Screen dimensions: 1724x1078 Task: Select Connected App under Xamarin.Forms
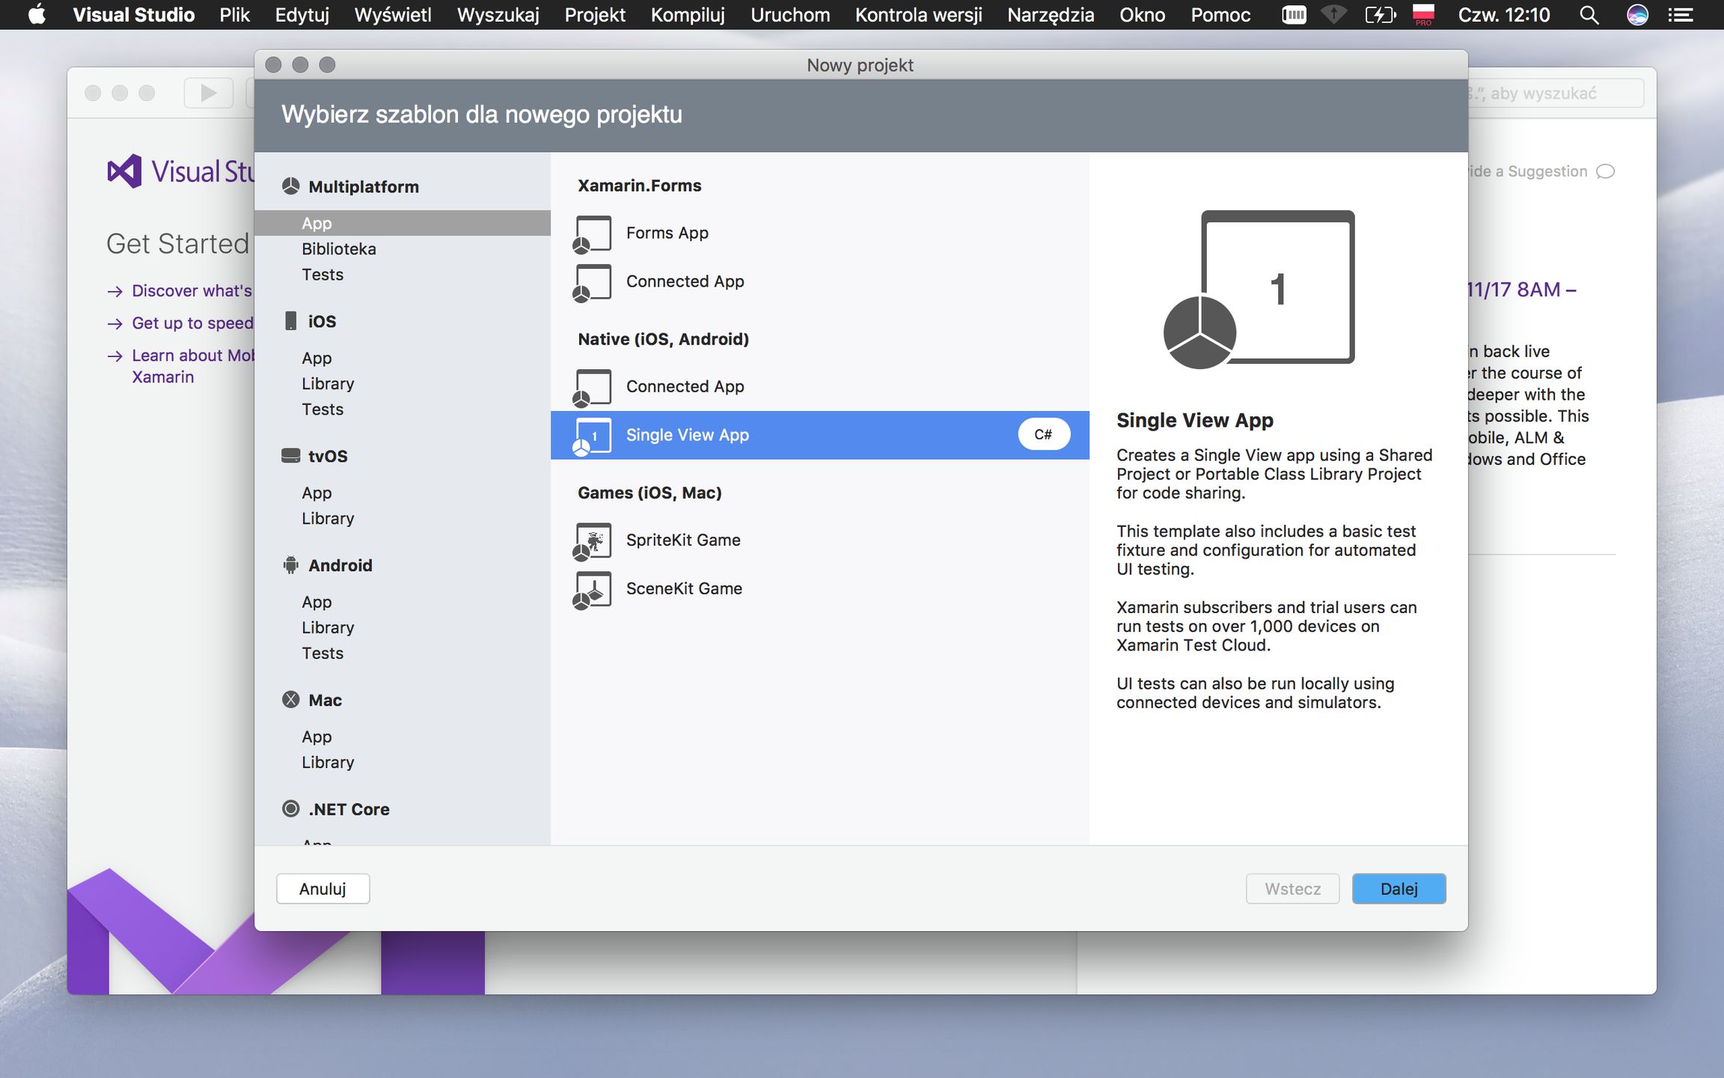(685, 281)
